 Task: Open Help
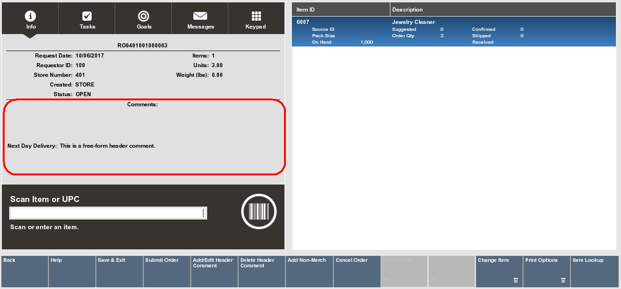click(72, 272)
